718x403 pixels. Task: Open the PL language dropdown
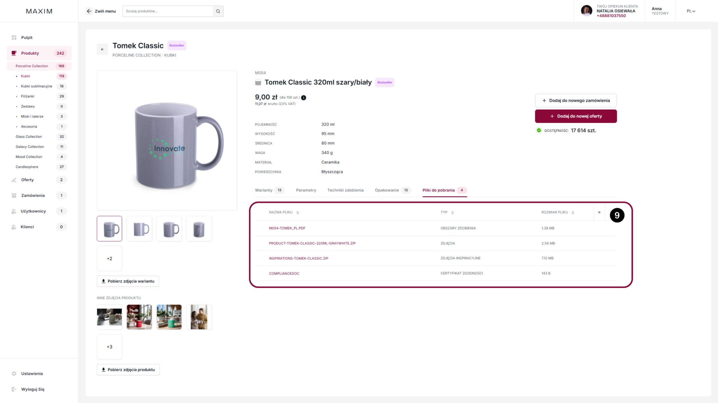click(x=691, y=11)
